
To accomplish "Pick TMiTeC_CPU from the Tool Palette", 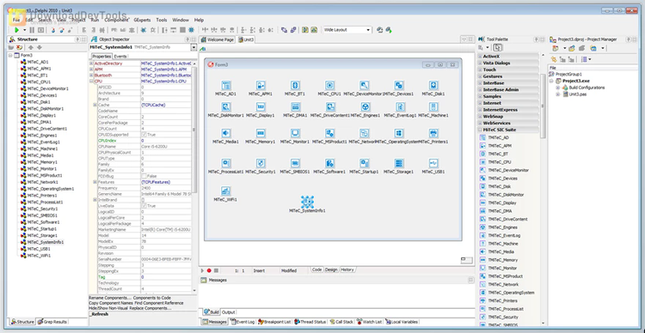I will coord(500,162).
